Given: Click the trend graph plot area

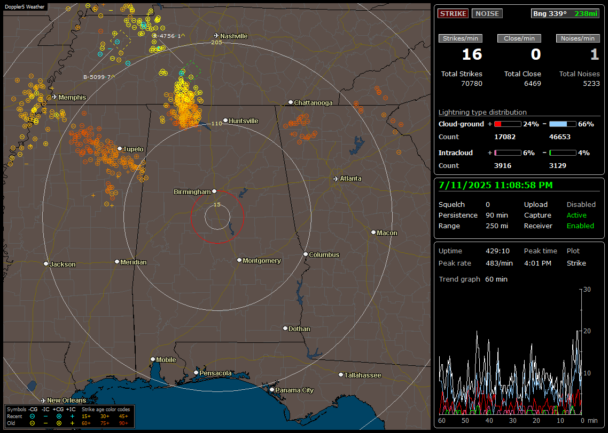Looking at the screenshot, I should 510,352.
